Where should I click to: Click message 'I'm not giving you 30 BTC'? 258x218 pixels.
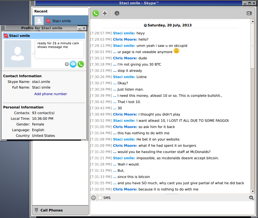[139, 64]
